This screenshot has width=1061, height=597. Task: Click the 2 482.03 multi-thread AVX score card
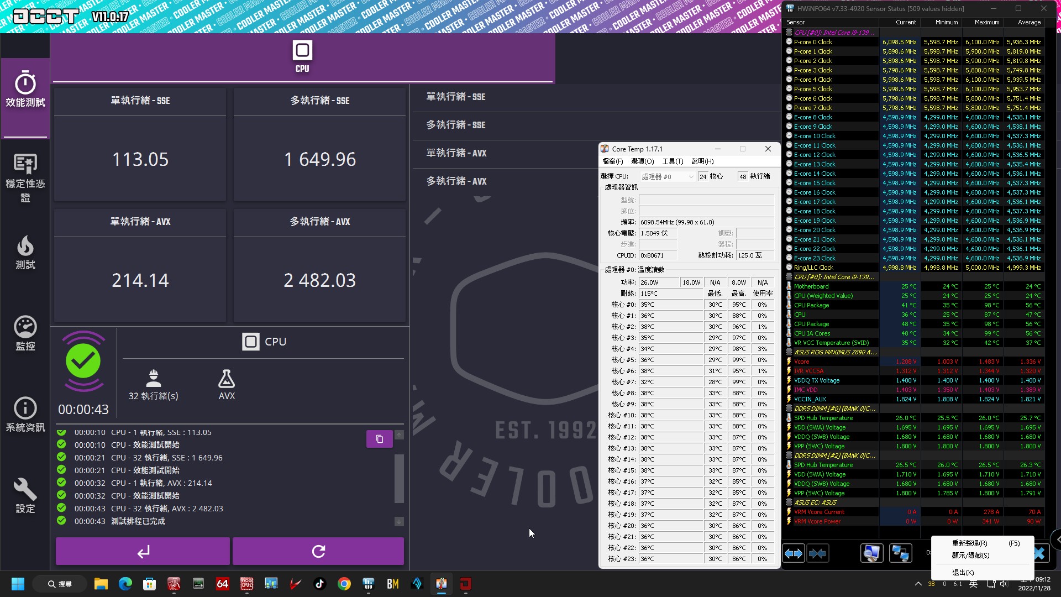click(x=319, y=266)
